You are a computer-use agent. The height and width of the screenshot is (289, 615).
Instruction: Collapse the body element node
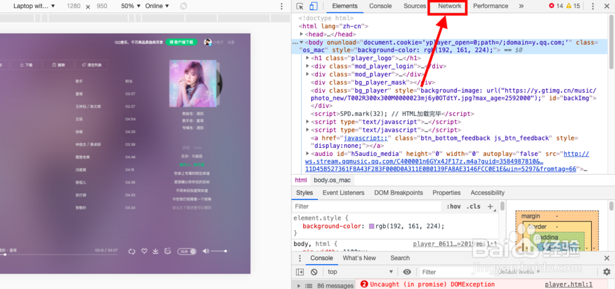point(301,42)
